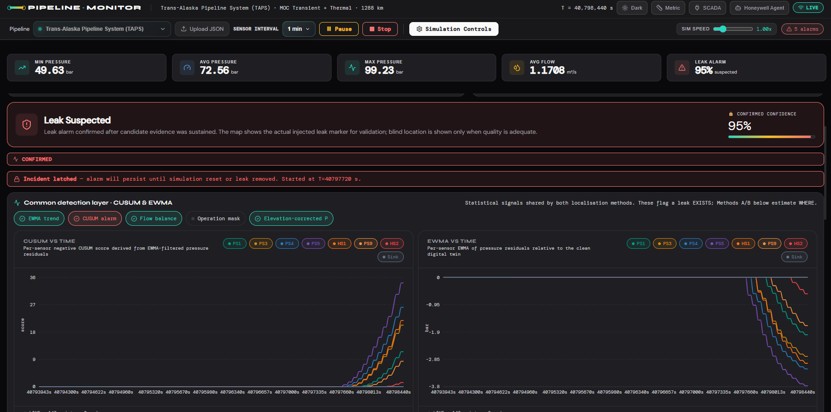Click the LIVE status indicator

coord(808,8)
